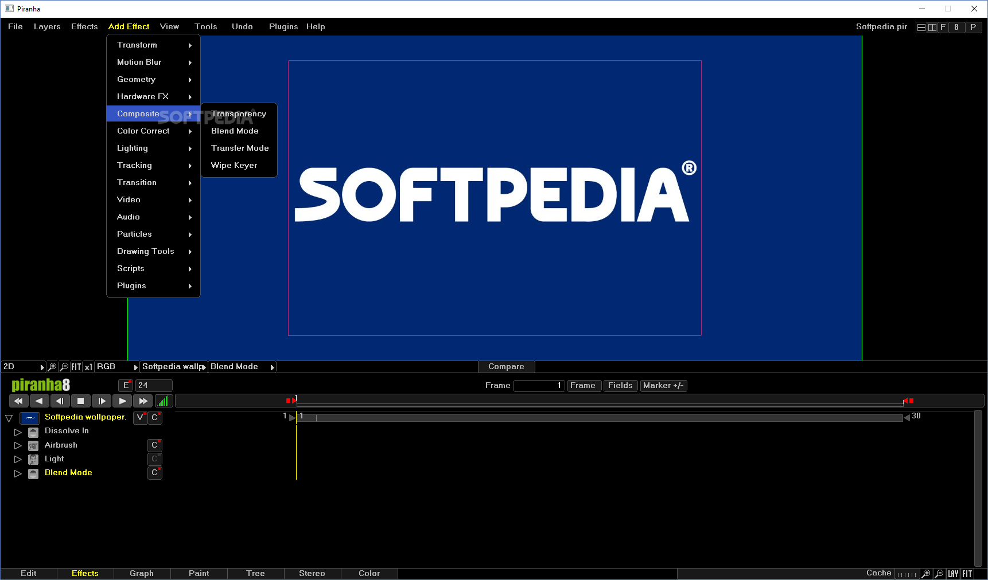Toggle C button on Blend Mode effect
The height and width of the screenshot is (580, 988).
[x=155, y=473]
